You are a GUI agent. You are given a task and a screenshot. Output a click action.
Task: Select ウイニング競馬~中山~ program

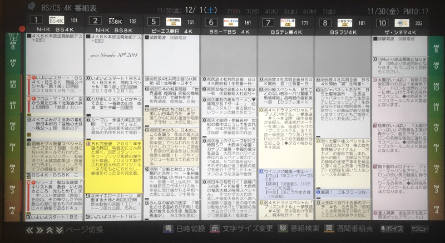tap(286, 184)
